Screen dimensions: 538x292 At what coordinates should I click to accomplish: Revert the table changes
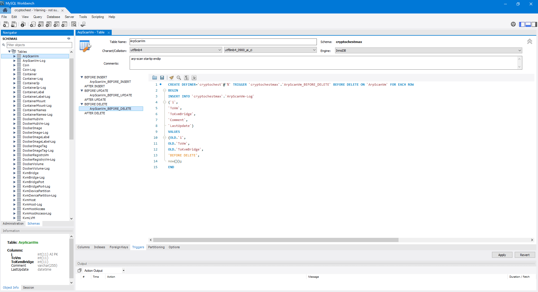click(525, 255)
